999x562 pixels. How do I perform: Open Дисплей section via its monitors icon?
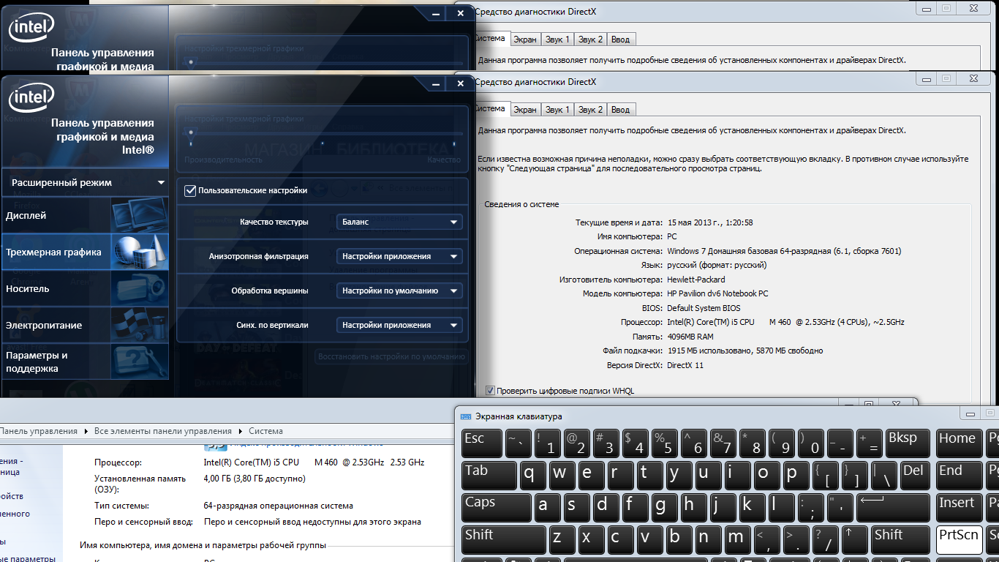pyautogui.click(x=139, y=216)
